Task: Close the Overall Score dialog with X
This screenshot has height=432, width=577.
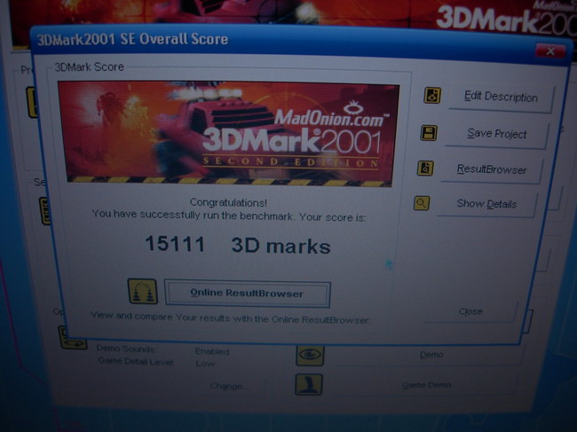Action: [x=552, y=51]
